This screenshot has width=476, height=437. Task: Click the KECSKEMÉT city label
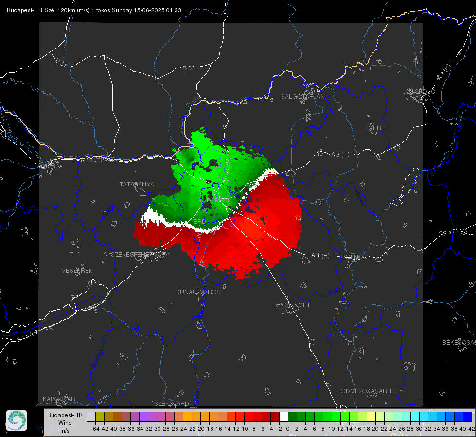tap(292, 305)
